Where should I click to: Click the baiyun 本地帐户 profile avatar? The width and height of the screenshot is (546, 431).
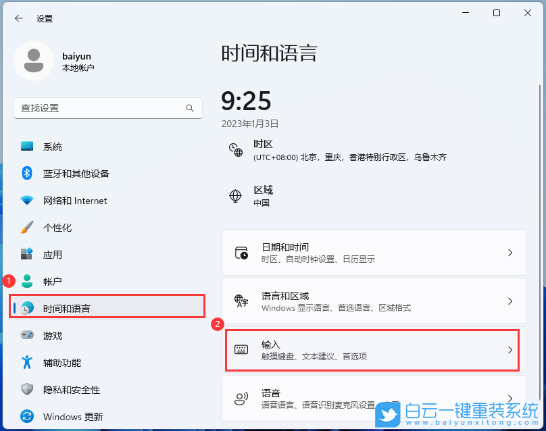tap(32, 61)
